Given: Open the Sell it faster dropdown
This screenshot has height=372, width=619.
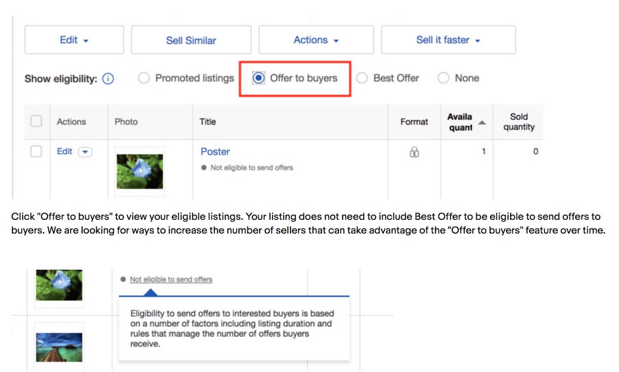Looking at the screenshot, I should [x=448, y=40].
